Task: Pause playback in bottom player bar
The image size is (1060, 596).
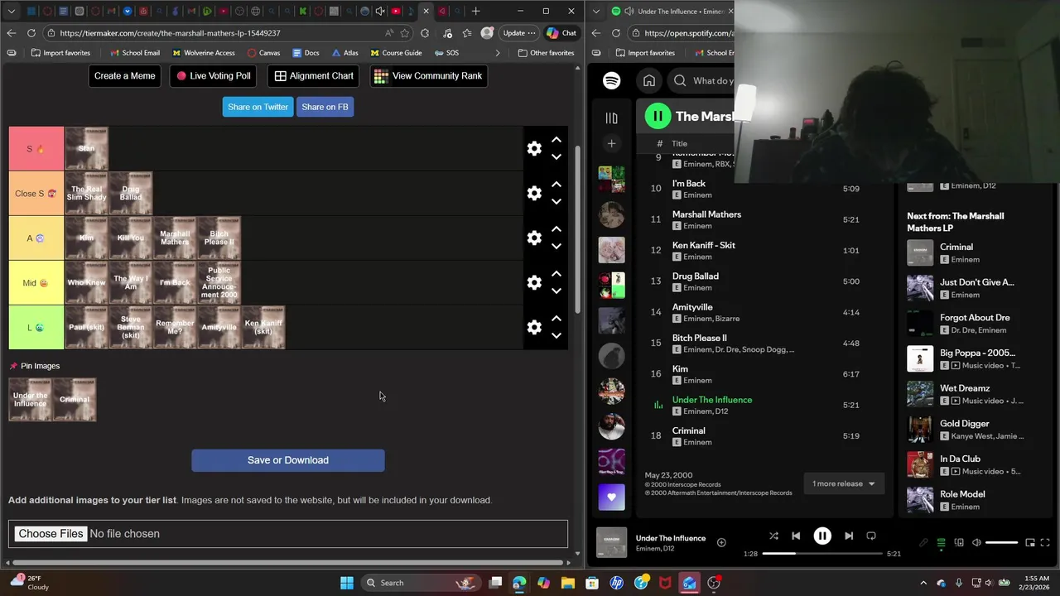Action: (822, 536)
